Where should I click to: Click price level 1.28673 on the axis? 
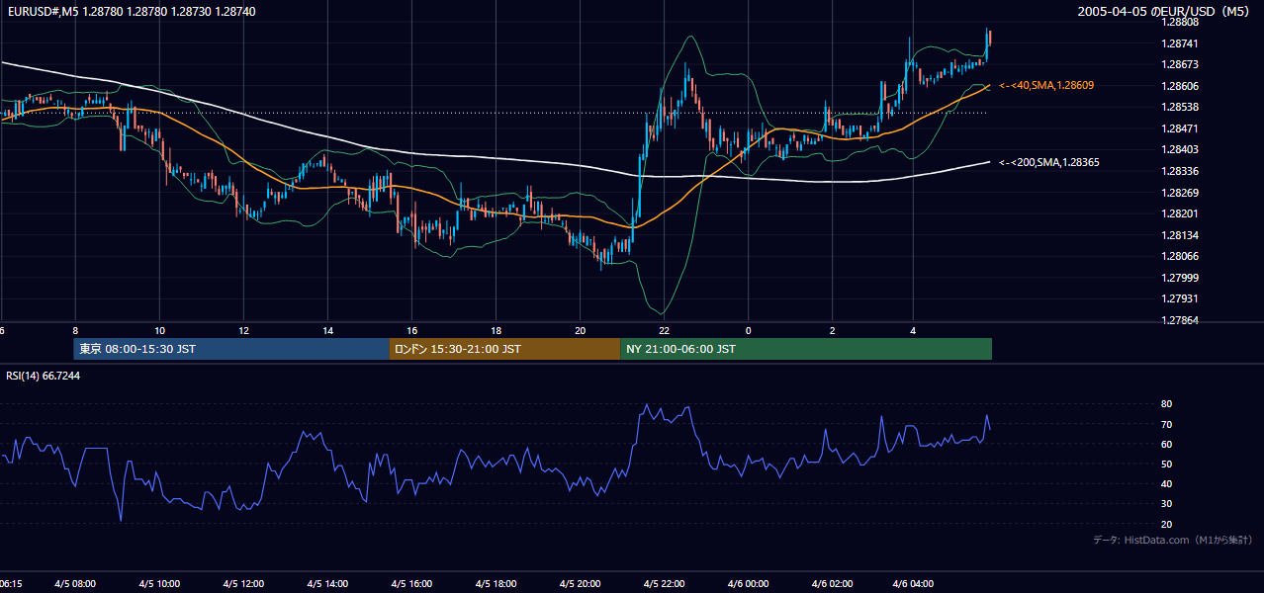(x=1179, y=64)
